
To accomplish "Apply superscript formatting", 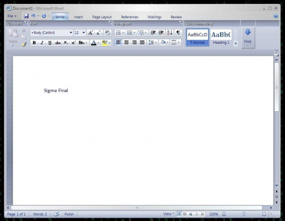I will (74, 43).
